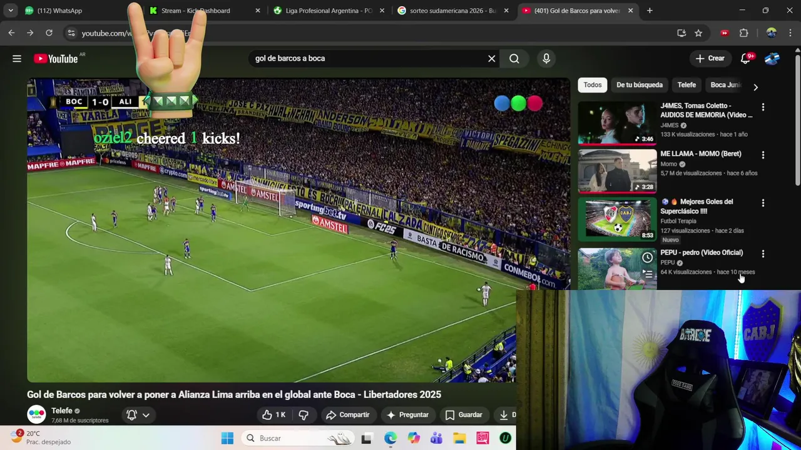Switch to Liga Profesional Argentina tab
Image resolution: width=801 pixels, height=450 pixels.
pyautogui.click(x=329, y=11)
